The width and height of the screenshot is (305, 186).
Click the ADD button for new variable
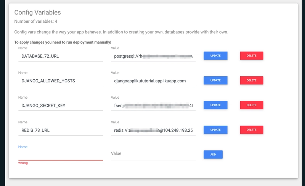pyautogui.click(x=213, y=154)
